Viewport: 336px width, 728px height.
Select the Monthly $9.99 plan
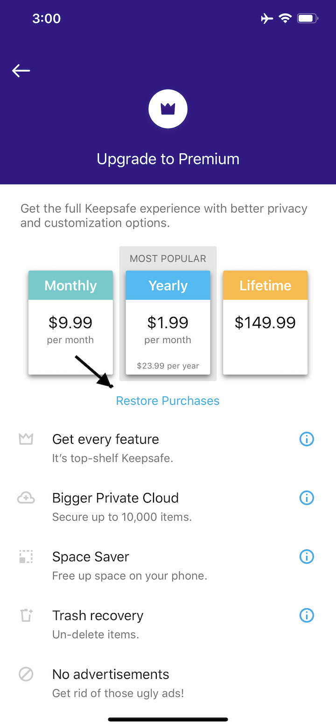[x=70, y=322]
